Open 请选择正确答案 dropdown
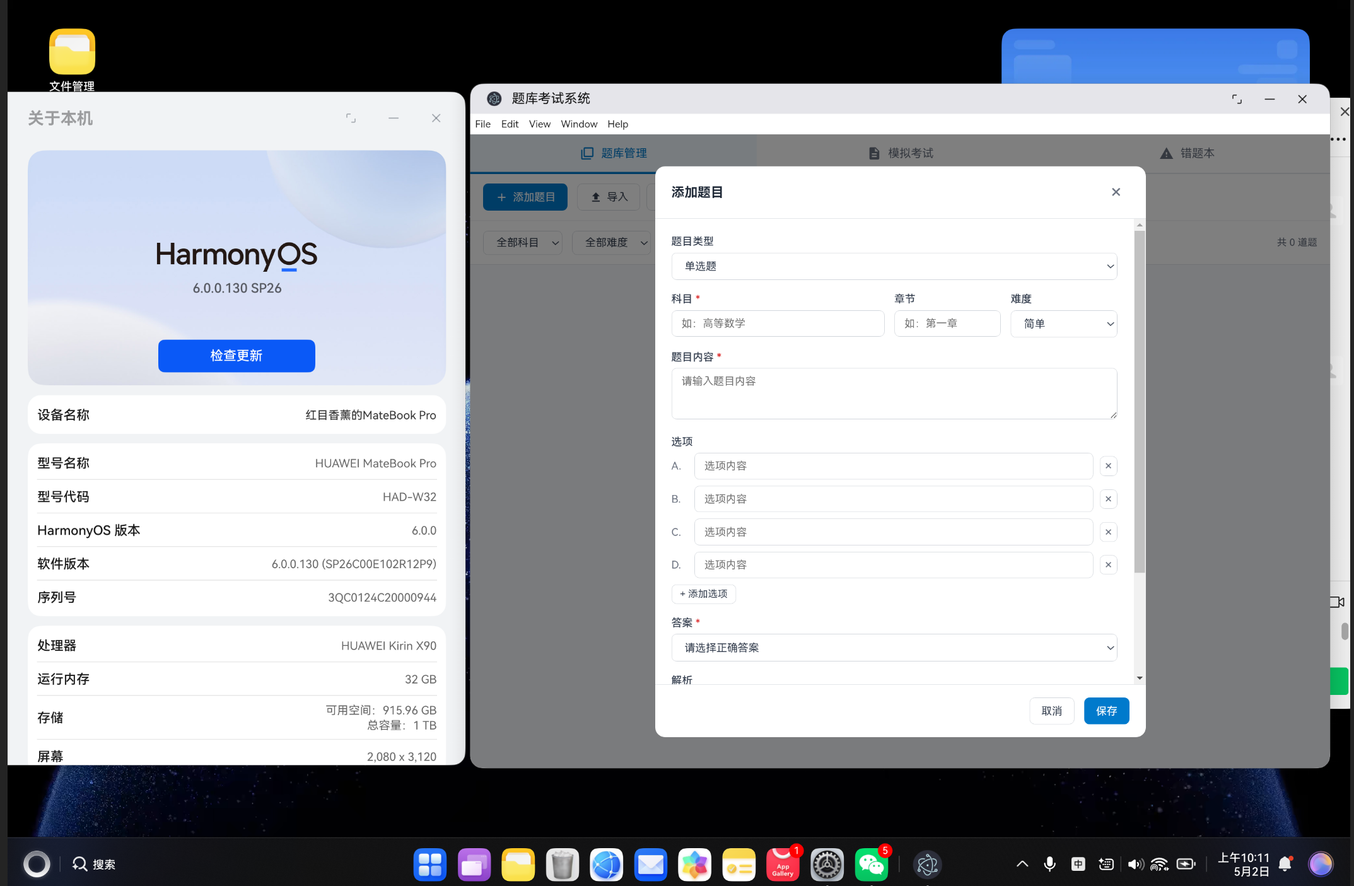Image resolution: width=1354 pixels, height=886 pixels. [894, 648]
